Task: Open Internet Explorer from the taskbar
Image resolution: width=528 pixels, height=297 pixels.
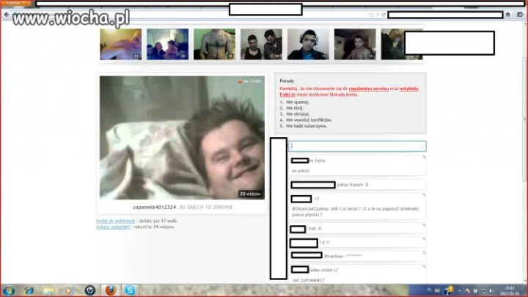Action: pos(29,290)
